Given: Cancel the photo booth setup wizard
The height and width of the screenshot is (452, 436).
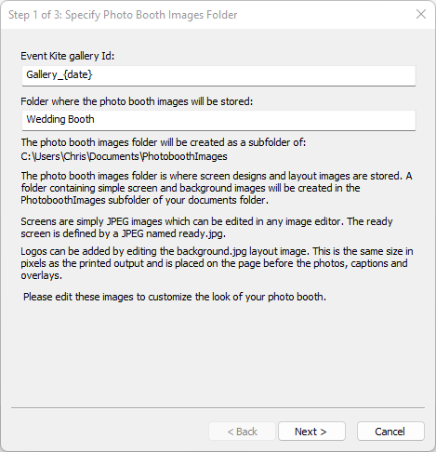Looking at the screenshot, I should tap(390, 432).
